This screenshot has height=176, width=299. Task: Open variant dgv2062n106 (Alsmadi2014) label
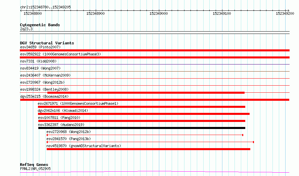click(x=63, y=111)
